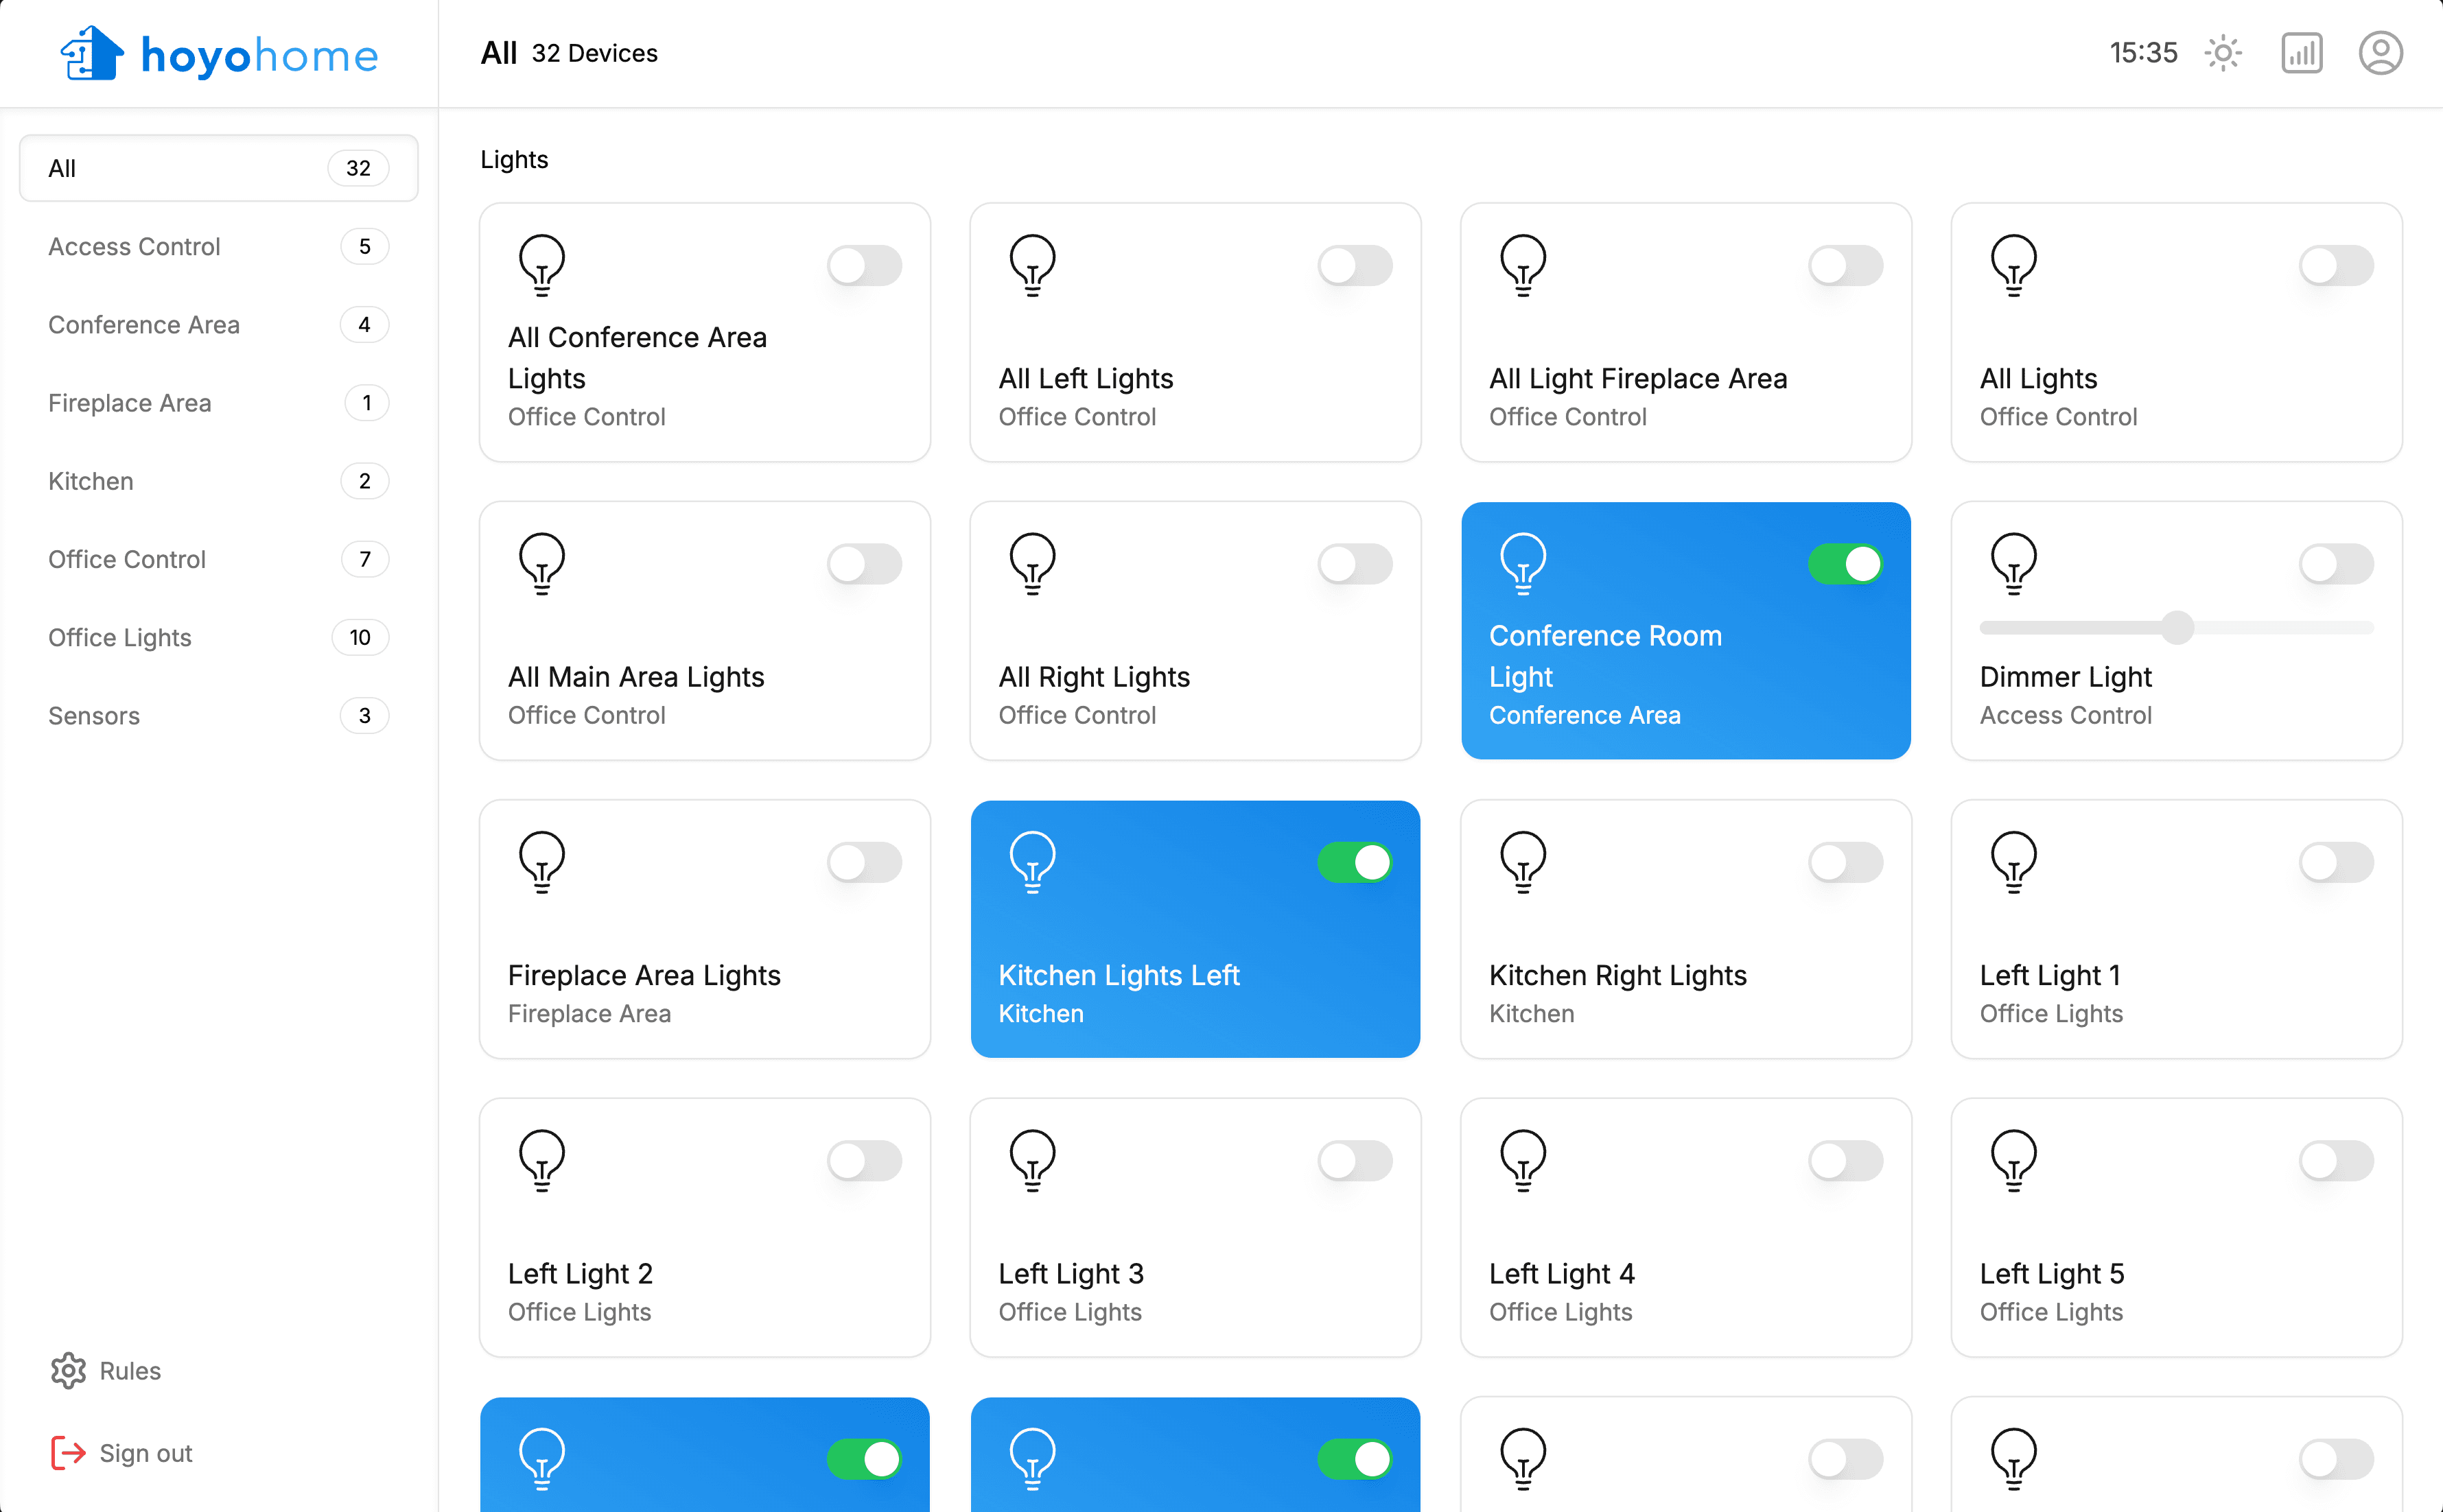The image size is (2443, 1512).
Task: Sign out of hoyohome
Action: pyautogui.click(x=145, y=1452)
